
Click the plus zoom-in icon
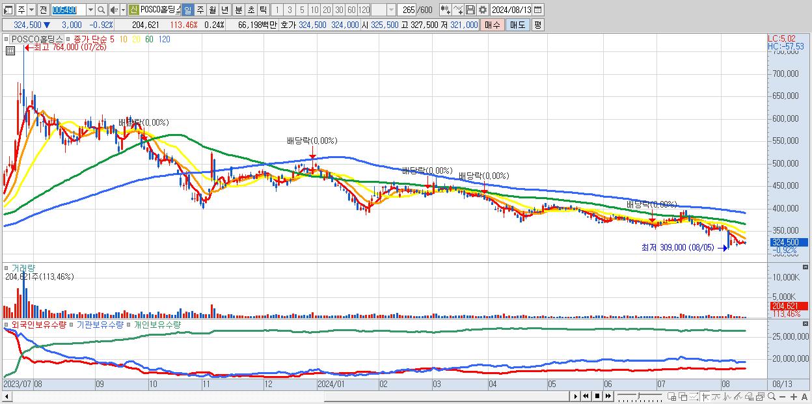(794, 396)
